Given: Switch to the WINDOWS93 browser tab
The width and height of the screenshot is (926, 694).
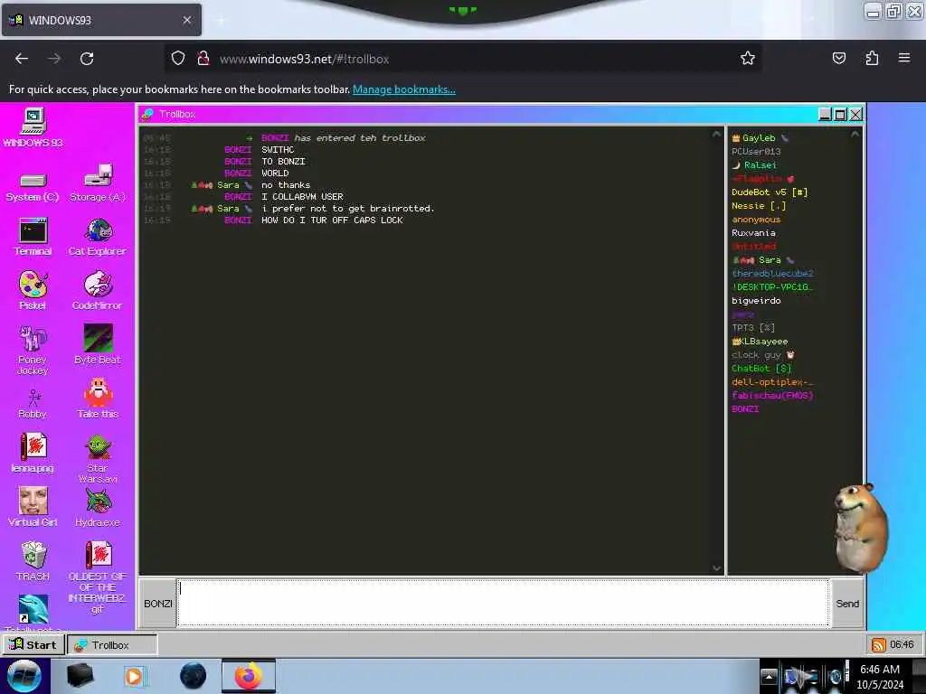Looking at the screenshot, I should pyautogui.click(x=101, y=20).
